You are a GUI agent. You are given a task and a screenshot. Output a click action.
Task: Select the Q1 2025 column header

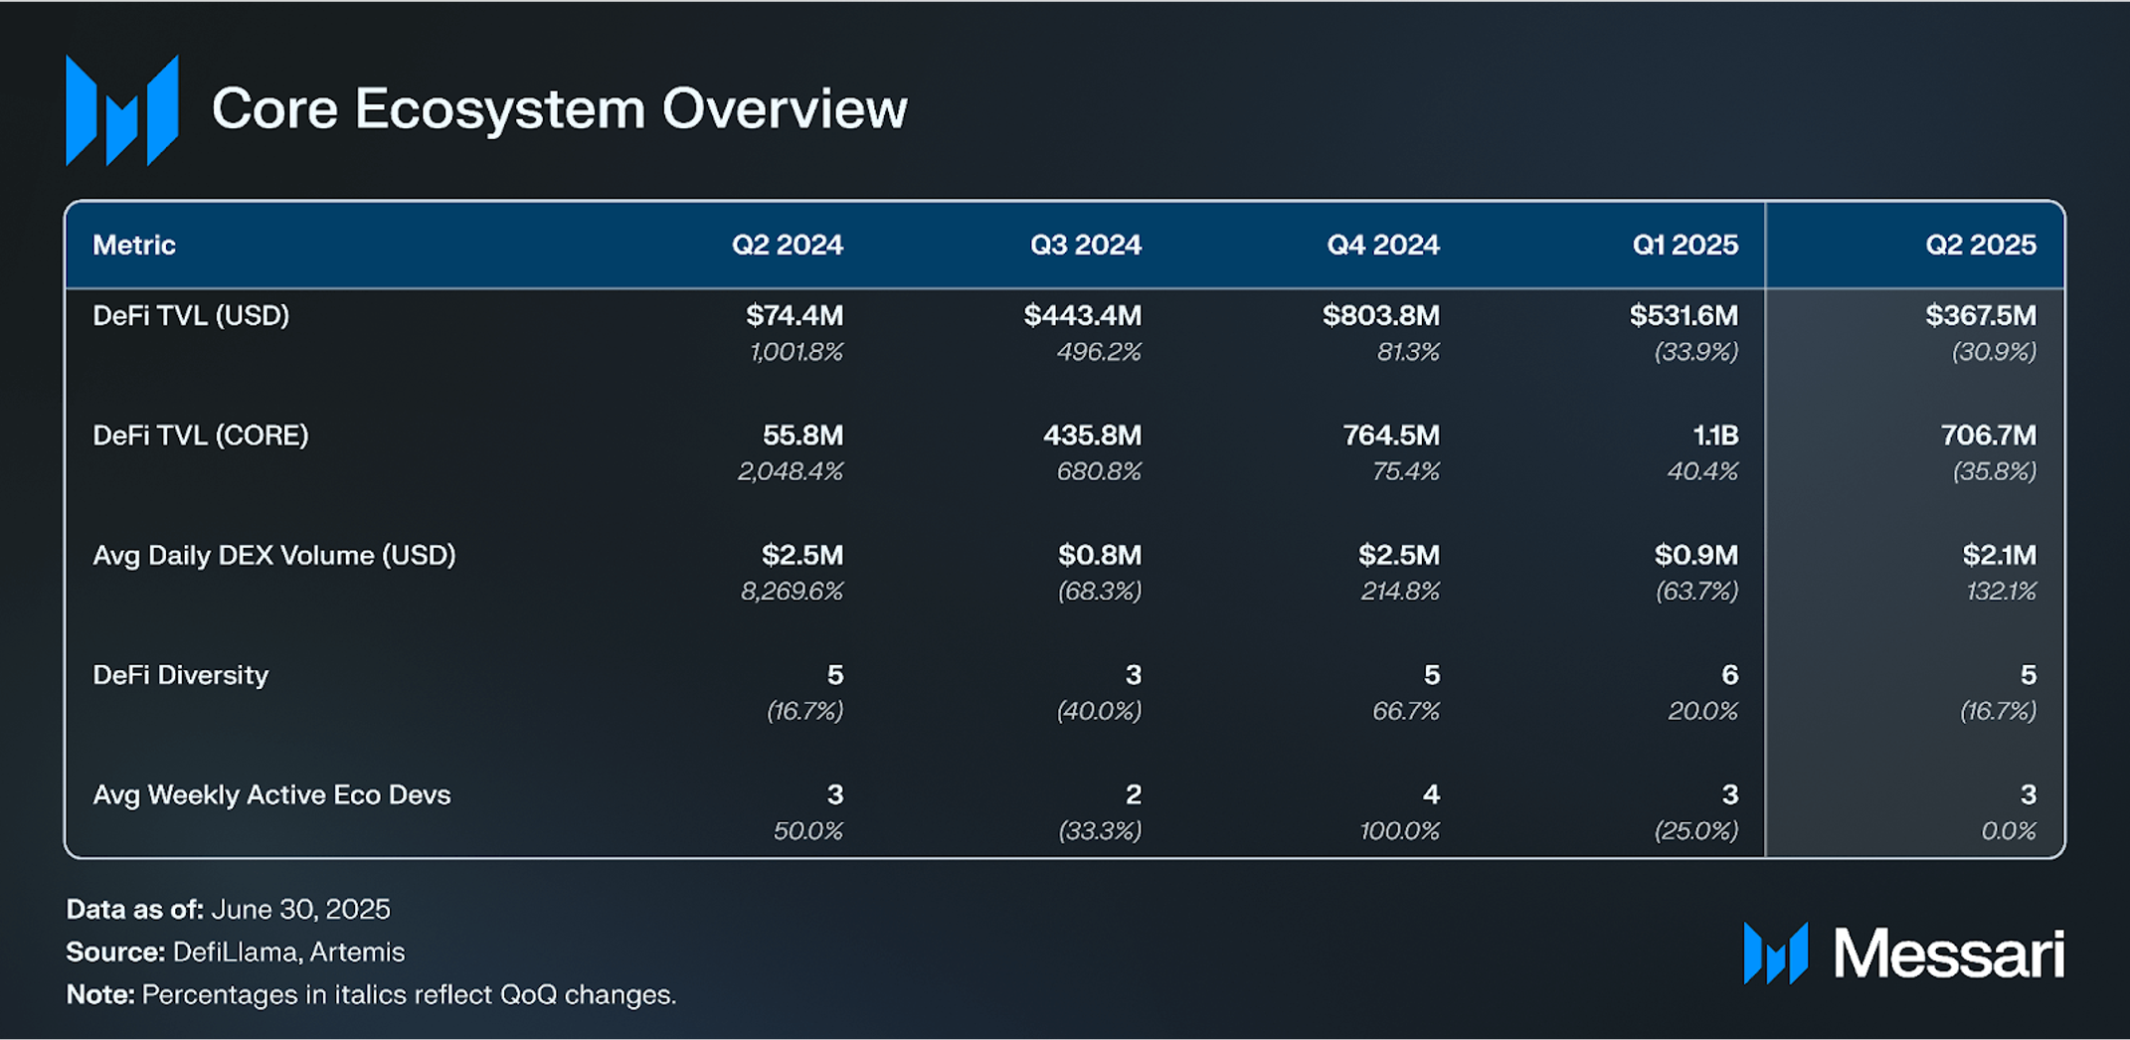(1685, 245)
